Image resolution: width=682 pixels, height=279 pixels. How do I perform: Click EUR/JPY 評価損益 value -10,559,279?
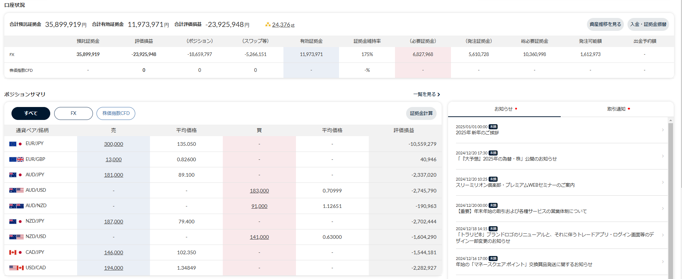[422, 144]
